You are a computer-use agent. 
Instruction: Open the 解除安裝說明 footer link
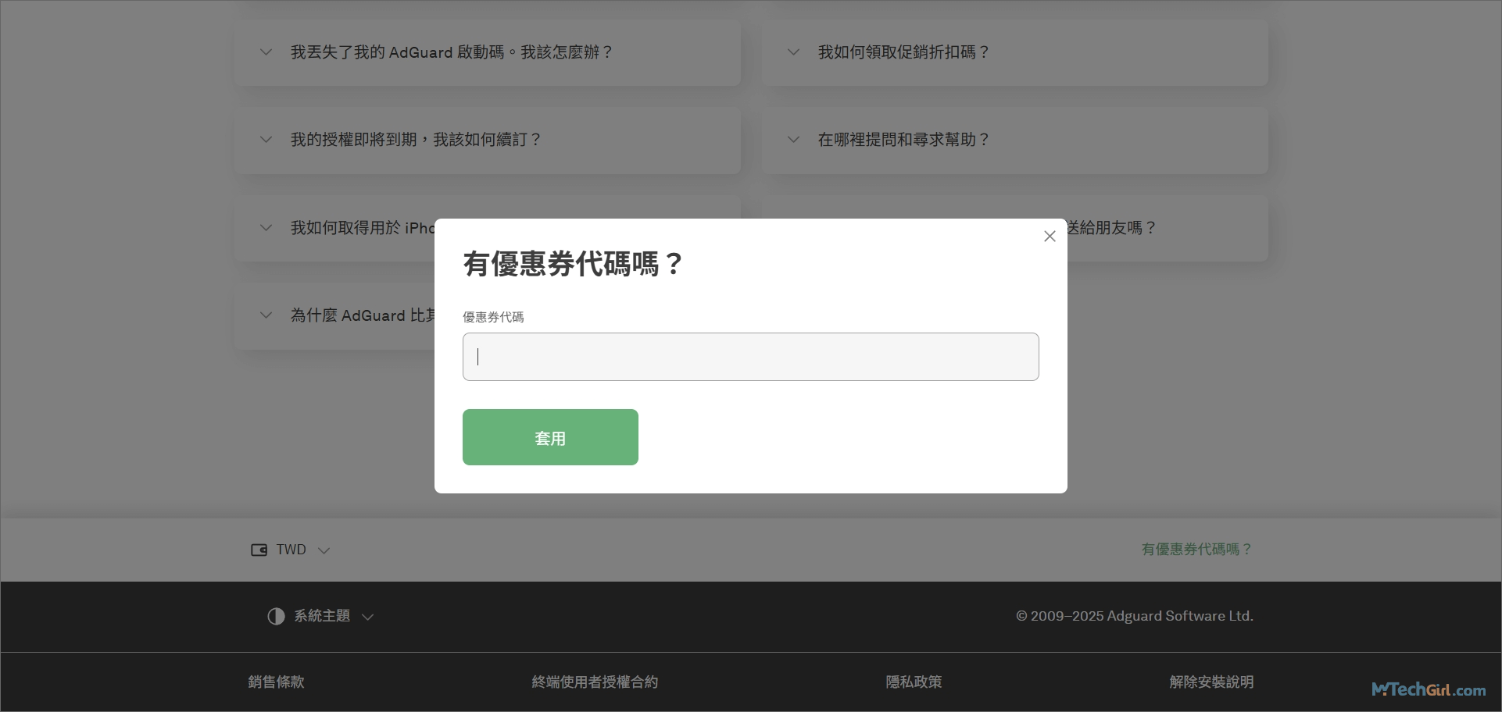(1211, 682)
